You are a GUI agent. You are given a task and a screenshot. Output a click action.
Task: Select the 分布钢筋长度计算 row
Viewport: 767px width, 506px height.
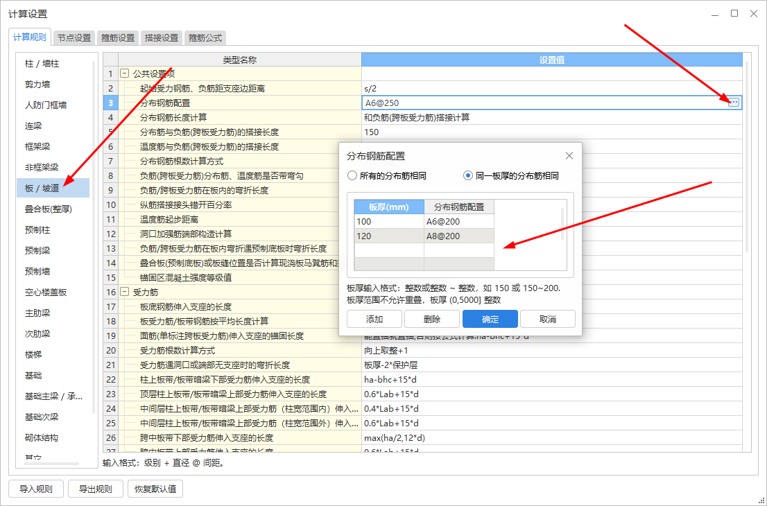(x=422, y=117)
